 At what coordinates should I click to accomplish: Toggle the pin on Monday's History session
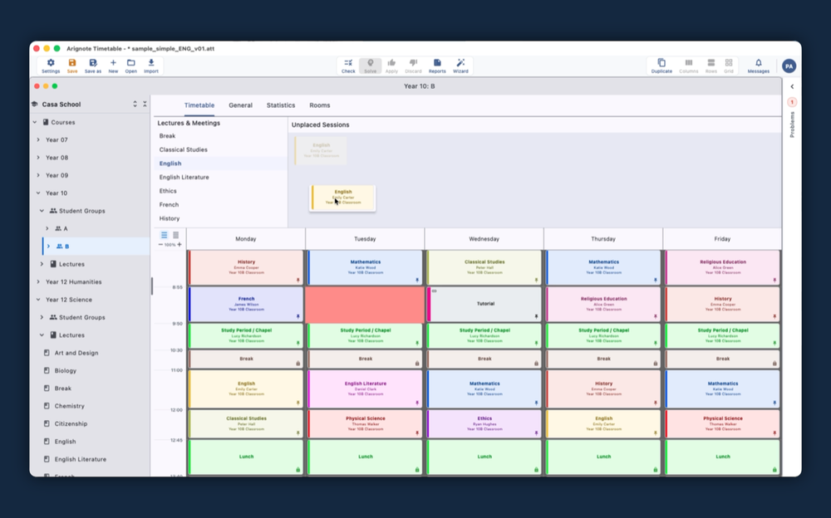click(x=297, y=281)
